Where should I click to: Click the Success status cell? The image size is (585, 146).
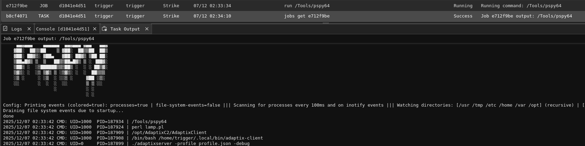click(x=463, y=16)
